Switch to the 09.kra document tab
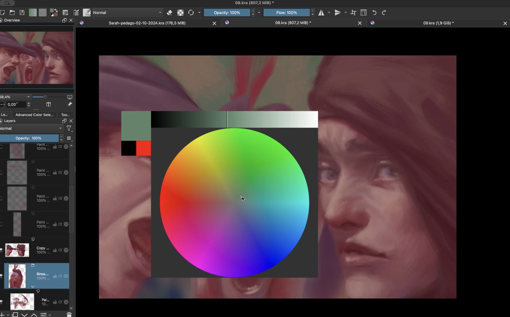510x317 pixels. 438,23
